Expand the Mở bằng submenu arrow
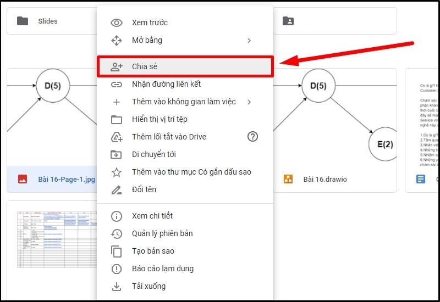This screenshot has height=302, width=440. [249, 41]
